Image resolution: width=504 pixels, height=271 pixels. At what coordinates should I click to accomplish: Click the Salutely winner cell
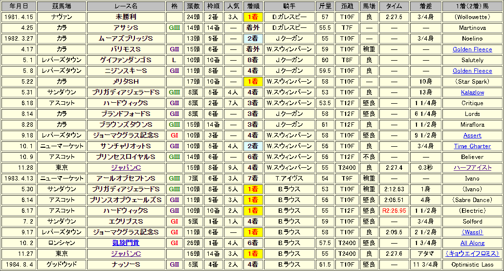(x=472, y=60)
